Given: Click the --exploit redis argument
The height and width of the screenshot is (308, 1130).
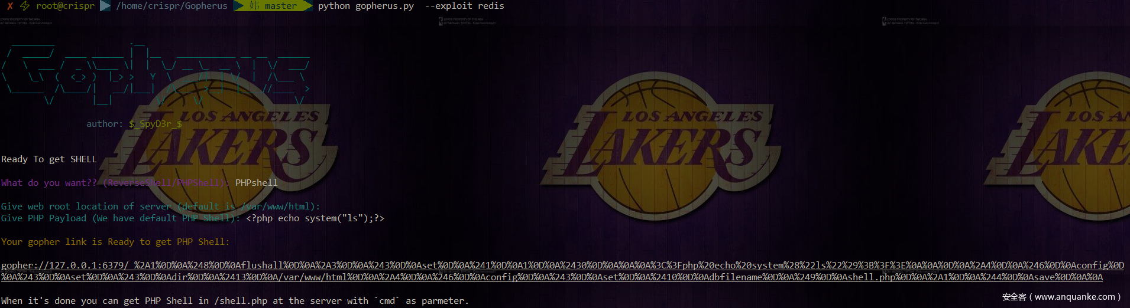Looking at the screenshot, I should click(x=465, y=6).
